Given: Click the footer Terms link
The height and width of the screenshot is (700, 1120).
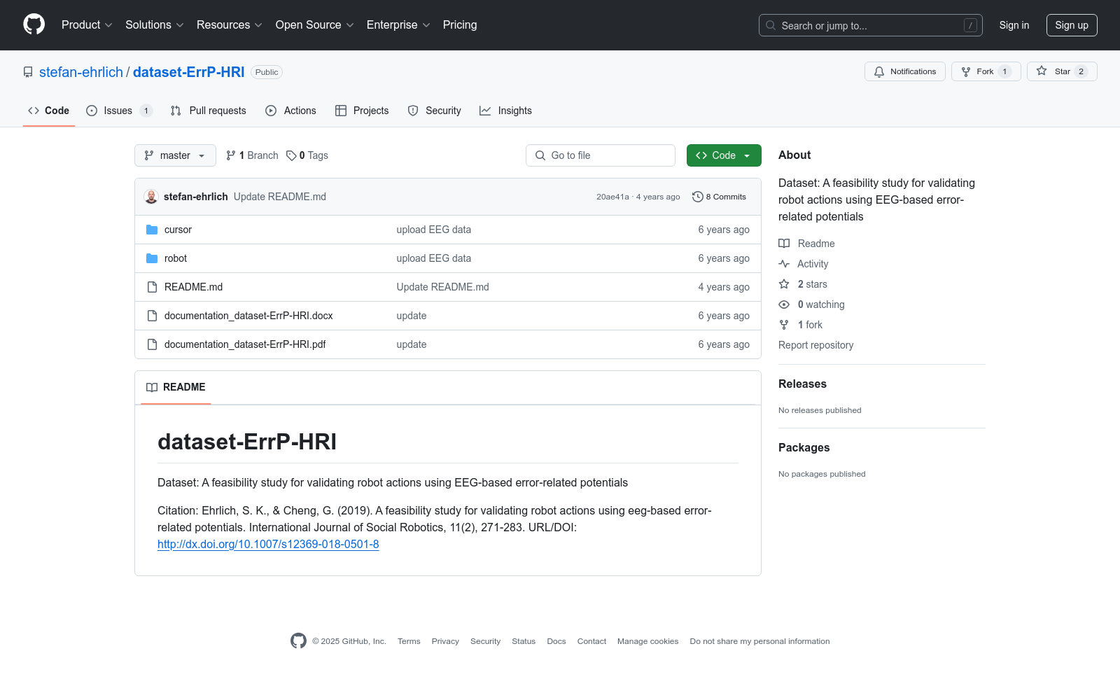Looking at the screenshot, I should 409,641.
